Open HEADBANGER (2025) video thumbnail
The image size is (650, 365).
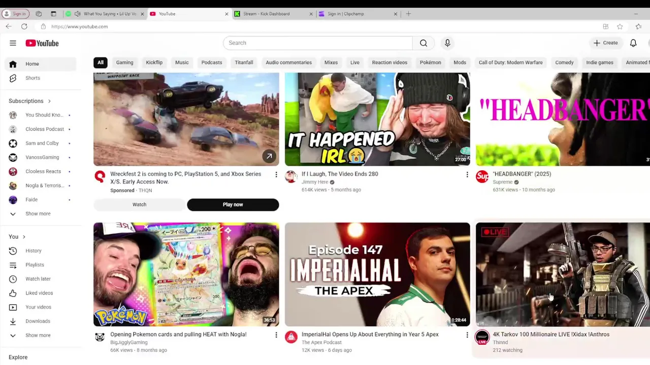click(x=563, y=119)
